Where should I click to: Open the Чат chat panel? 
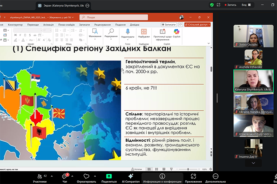64,176
